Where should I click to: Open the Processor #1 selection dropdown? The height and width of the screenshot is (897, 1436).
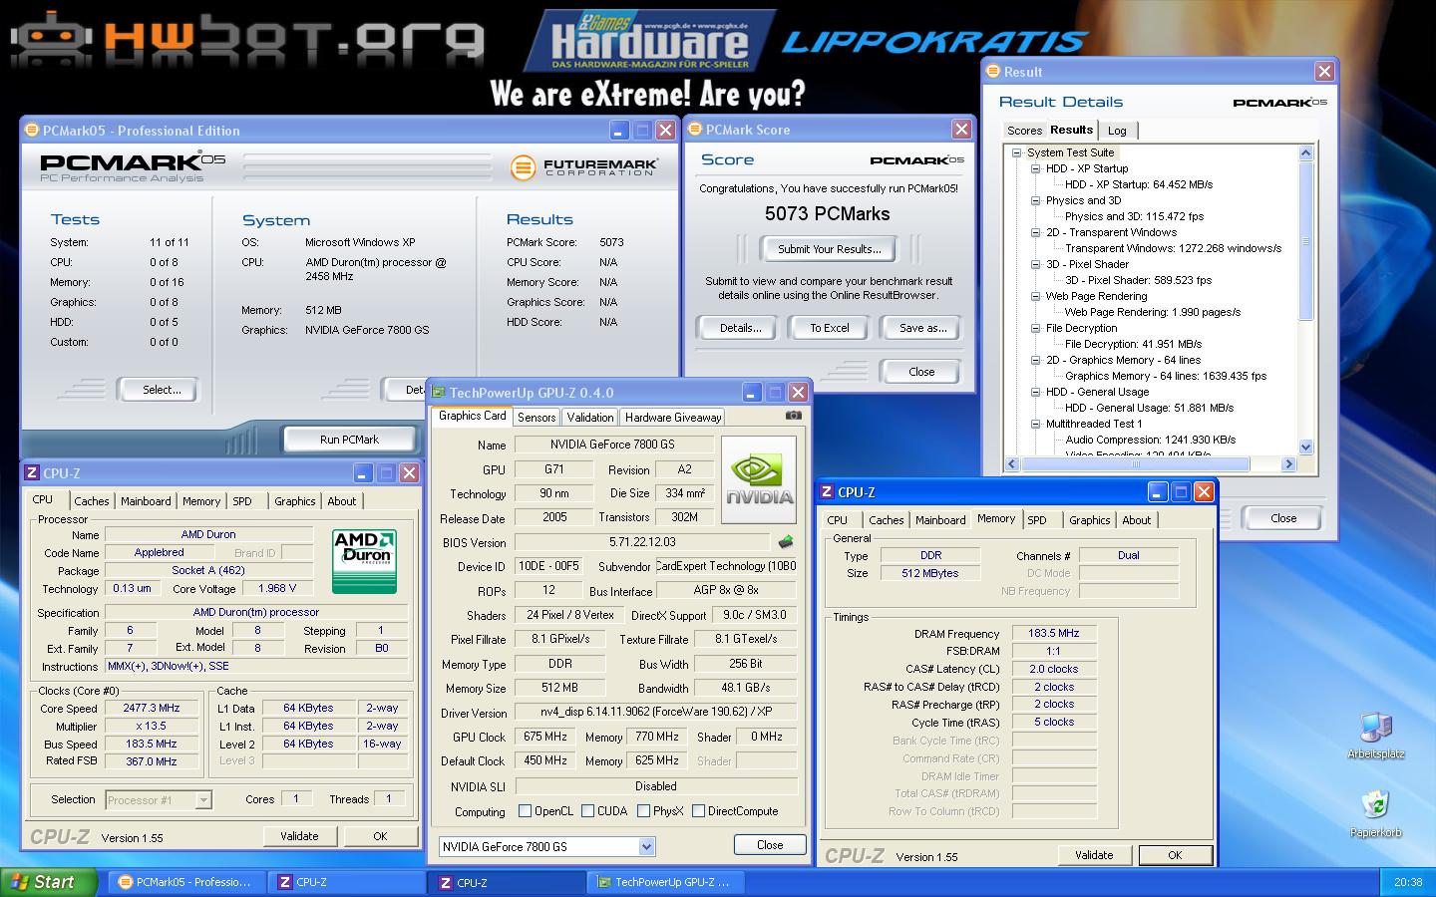(x=203, y=799)
